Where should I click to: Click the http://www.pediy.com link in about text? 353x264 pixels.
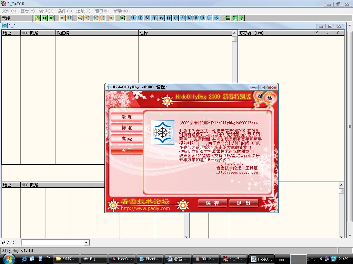(x=237, y=173)
